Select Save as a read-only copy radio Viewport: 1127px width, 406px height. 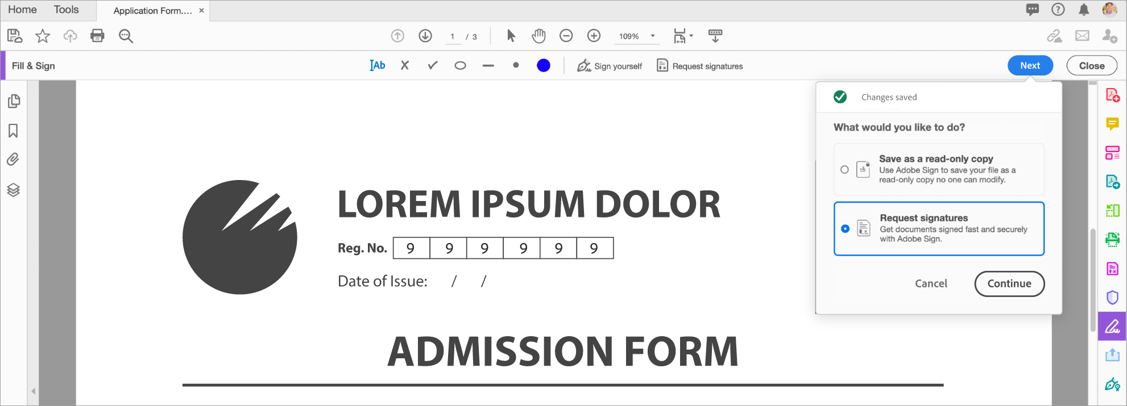pos(844,169)
